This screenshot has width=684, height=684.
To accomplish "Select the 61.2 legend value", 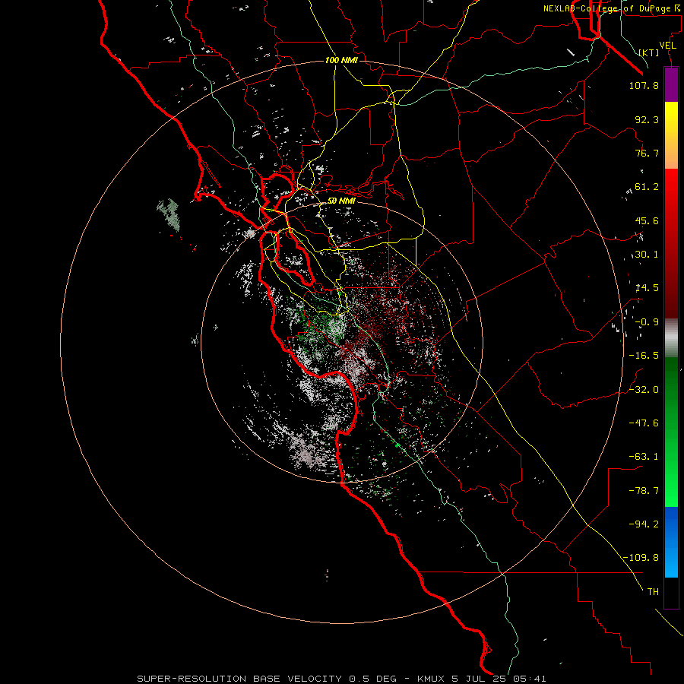I will pyautogui.click(x=647, y=187).
